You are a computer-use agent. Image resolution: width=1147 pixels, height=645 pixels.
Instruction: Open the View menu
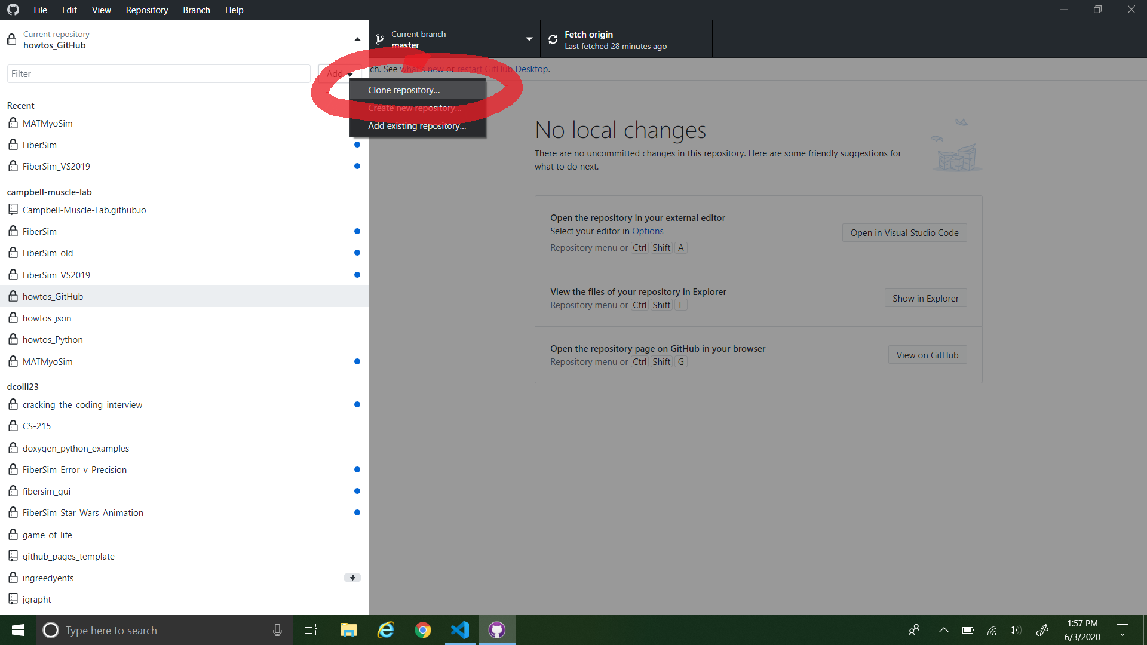point(101,10)
